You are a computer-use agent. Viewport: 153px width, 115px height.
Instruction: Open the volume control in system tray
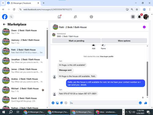pyautogui.click(x=134, y=112)
